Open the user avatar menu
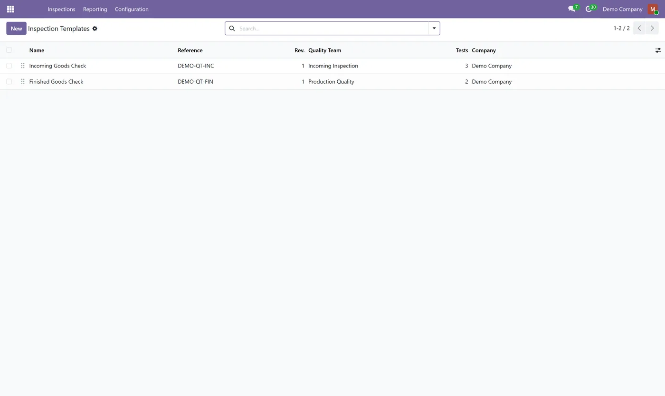Image resolution: width=665 pixels, height=396 pixels. (x=653, y=9)
